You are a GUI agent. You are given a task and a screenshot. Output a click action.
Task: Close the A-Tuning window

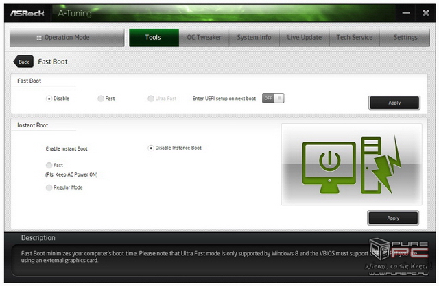coord(425,12)
